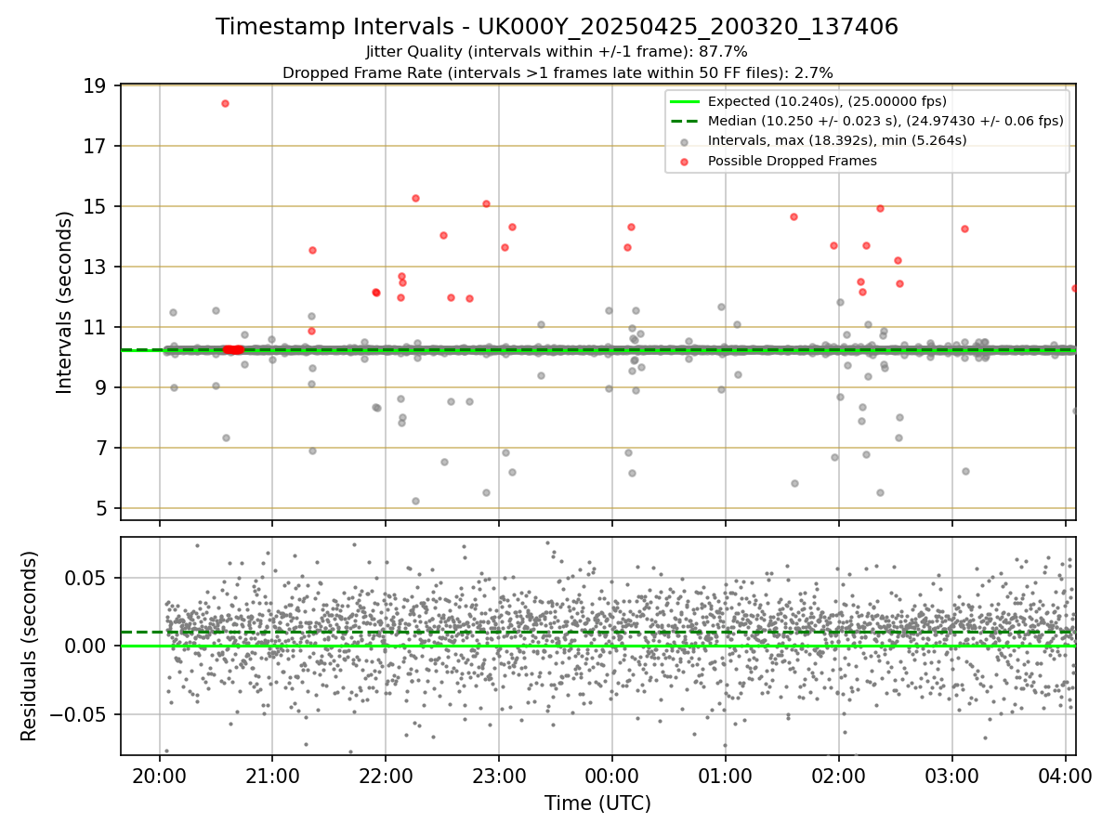Click the "20:00" x-axis tick label
The width and height of the screenshot is (1115, 836).
[x=159, y=775]
